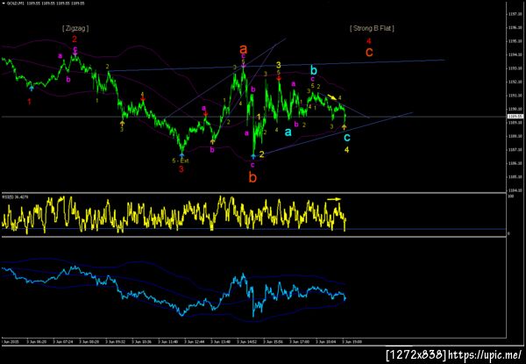This screenshot has width=526, height=364.
Task: Click the red '2' below Zigzag
Action: coord(75,39)
